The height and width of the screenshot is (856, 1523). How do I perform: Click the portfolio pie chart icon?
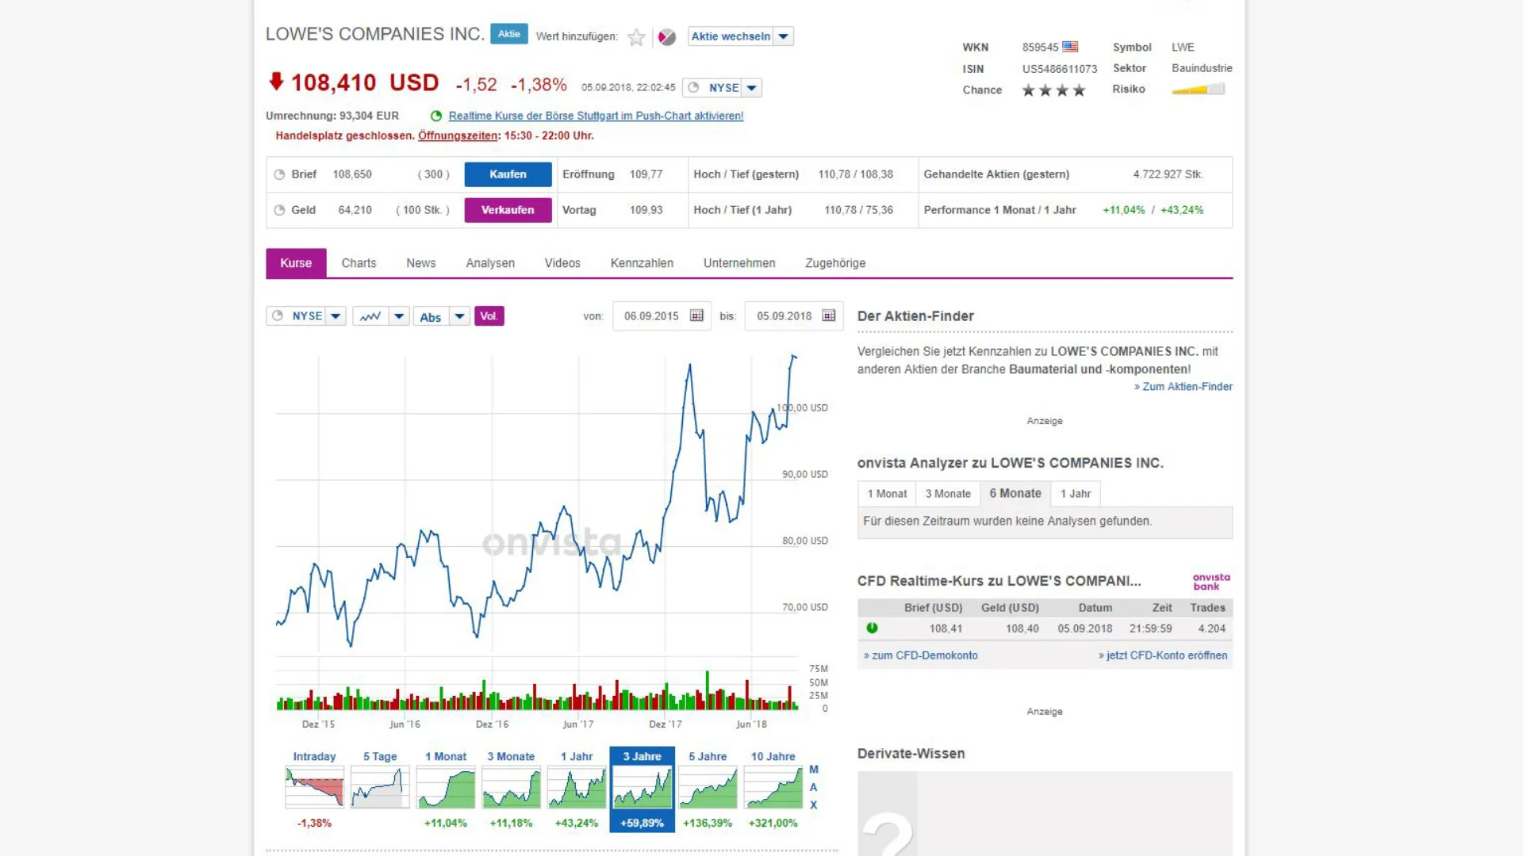coord(667,37)
